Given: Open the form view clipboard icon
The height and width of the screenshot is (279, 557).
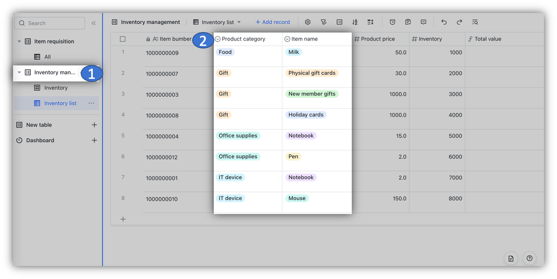Looking at the screenshot, I should [x=408, y=22].
